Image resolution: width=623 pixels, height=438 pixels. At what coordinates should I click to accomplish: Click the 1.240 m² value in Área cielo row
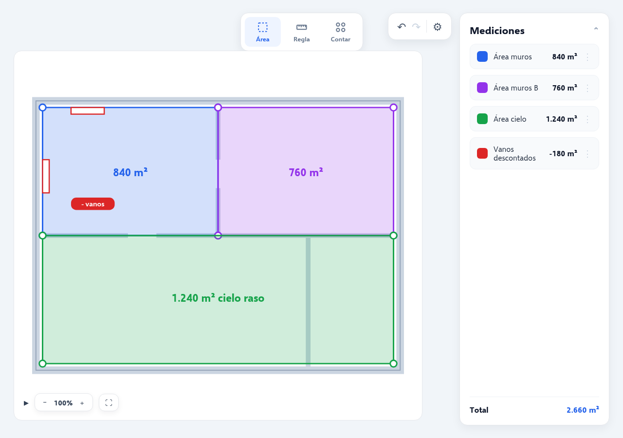[x=562, y=119]
